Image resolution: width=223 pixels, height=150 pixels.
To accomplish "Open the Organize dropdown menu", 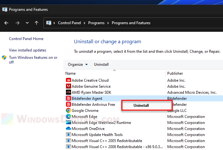I will tap(78, 65).
